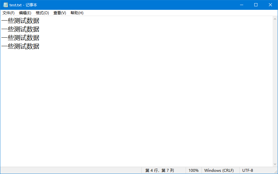
Task: Maximize the test.txt Notepad window
Action: coord(256,5)
